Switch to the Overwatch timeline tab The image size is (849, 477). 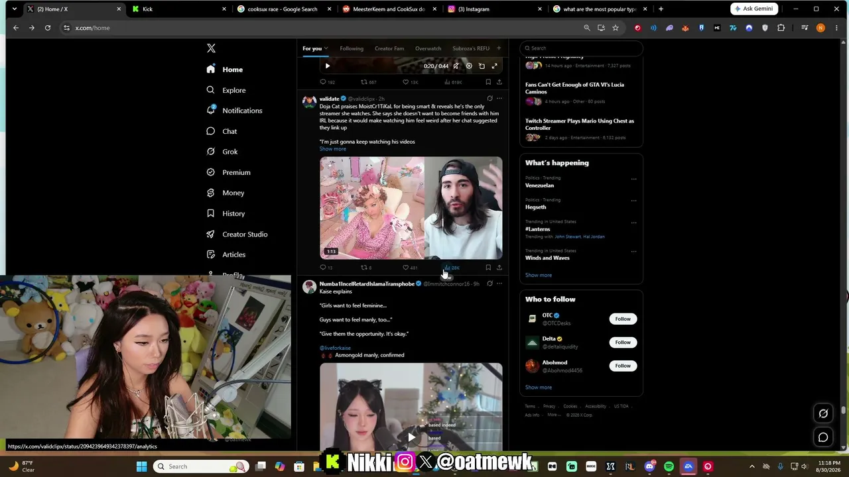428,48
